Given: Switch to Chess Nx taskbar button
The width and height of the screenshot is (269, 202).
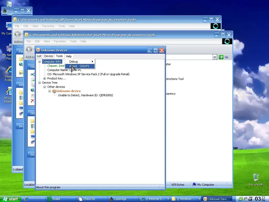Looking at the screenshot, I should point(92,199).
